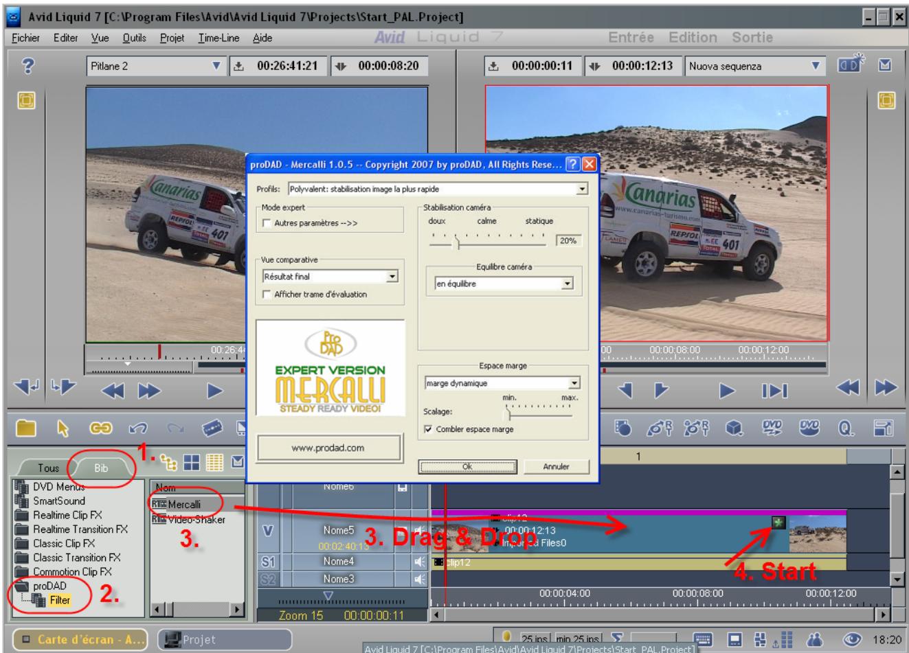This screenshot has height=653, width=909.
Task: Enable the Autres paramètres checkbox
Action: (x=267, y=223)
